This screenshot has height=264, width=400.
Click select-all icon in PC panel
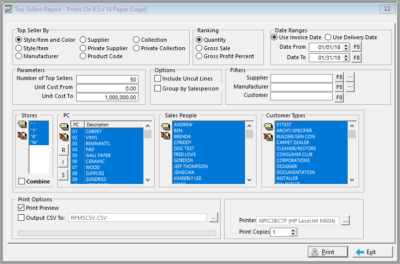point(64,126)
